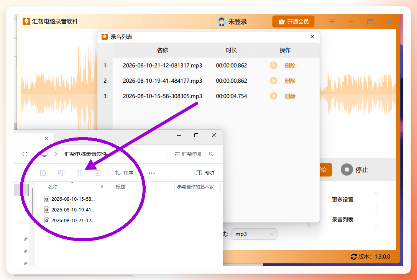Click the refresh icon in Explorer
The height and width of the screenshot is (280, 417).
tap(25, 154)
